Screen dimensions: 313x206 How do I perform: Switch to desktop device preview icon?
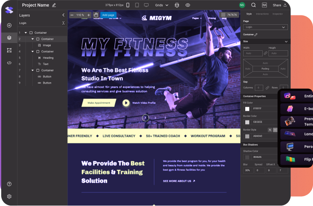click(146, 5)
